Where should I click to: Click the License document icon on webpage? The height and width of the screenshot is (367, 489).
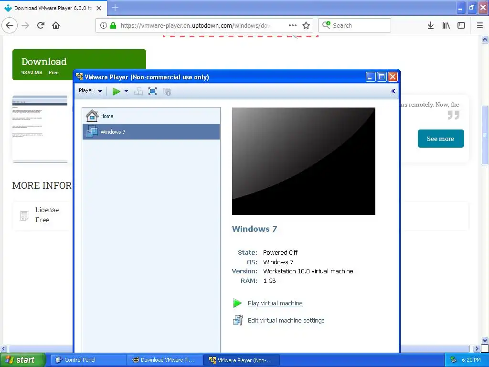pos(24,216)
